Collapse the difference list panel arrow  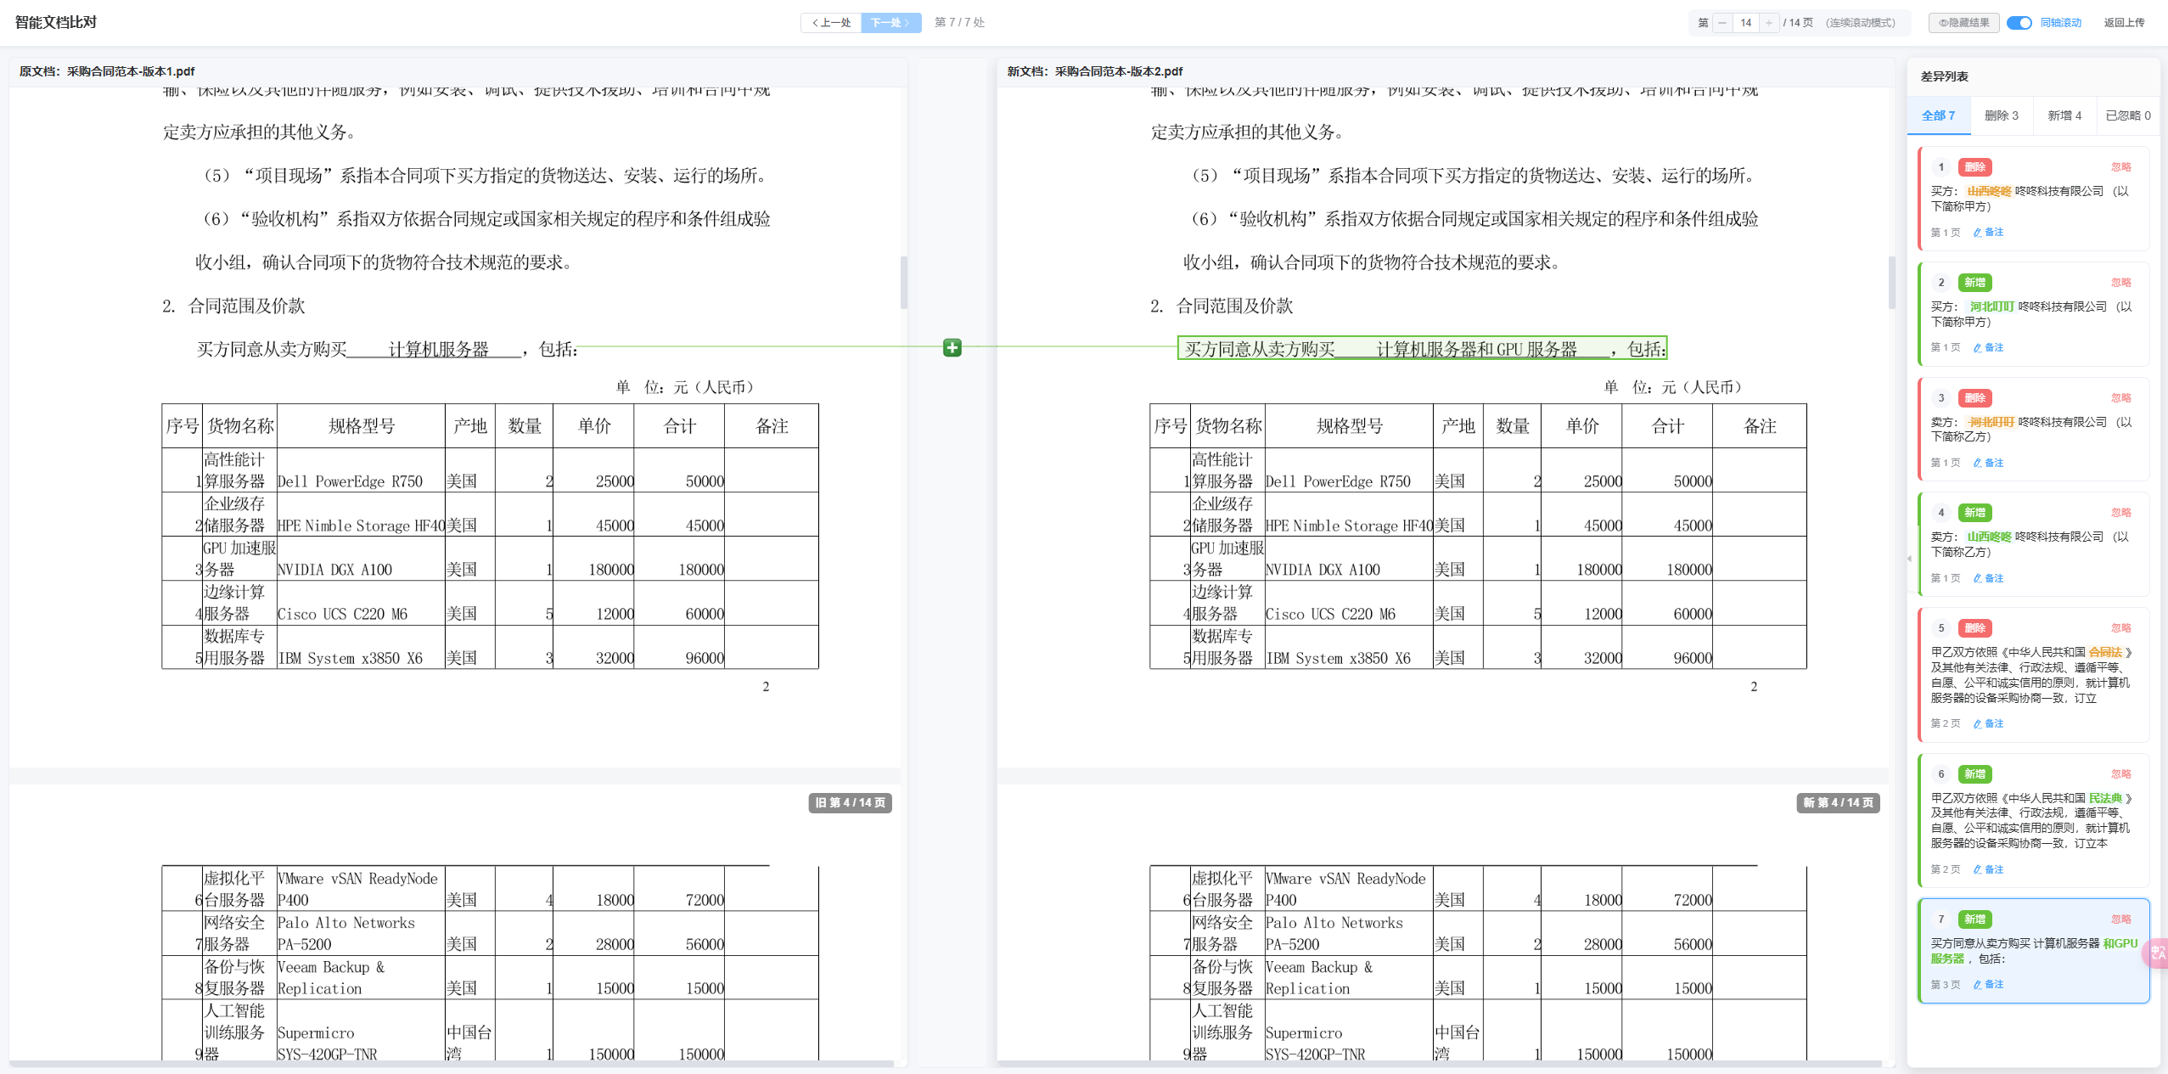tap(1909, 559)
